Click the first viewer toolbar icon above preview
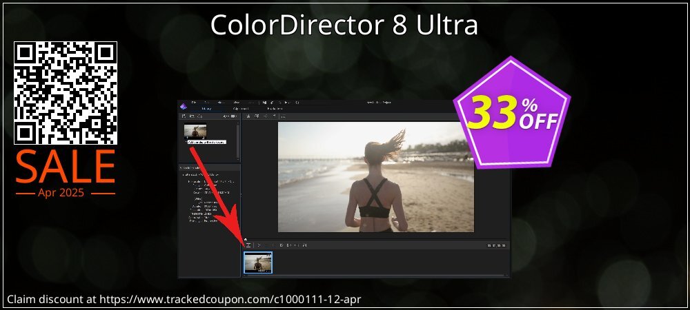Image resolution: width=690 pixels, height=310 pixels. pos(248,116)
